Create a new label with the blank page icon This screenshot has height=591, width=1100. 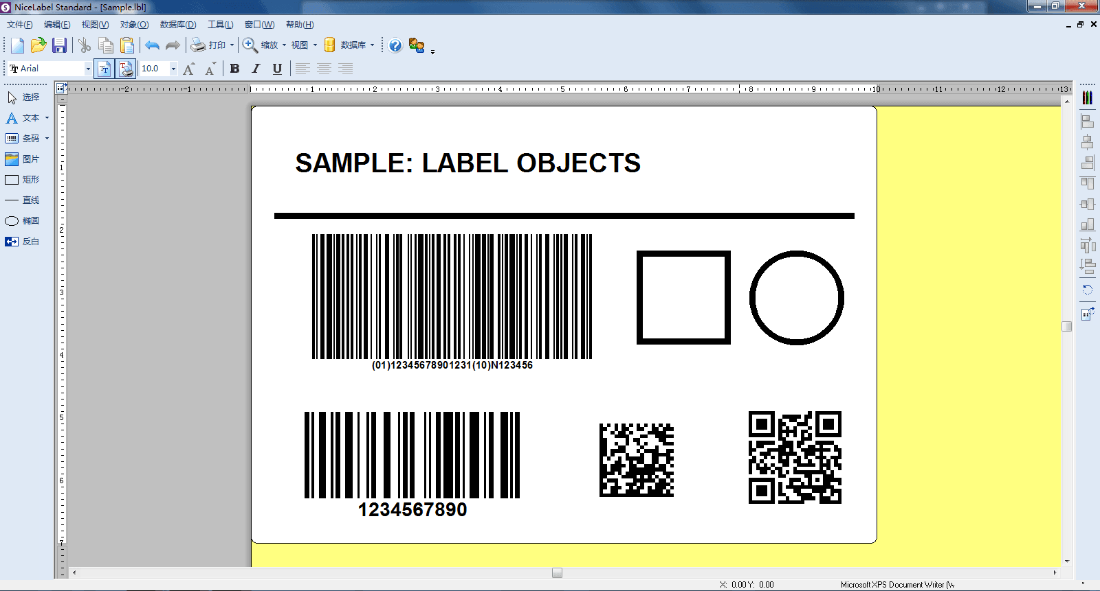click(x=18, y=45)
